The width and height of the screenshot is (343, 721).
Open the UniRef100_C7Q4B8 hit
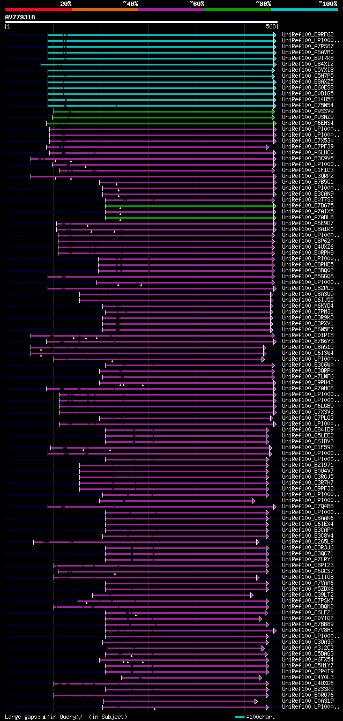(x=308, y=507)
